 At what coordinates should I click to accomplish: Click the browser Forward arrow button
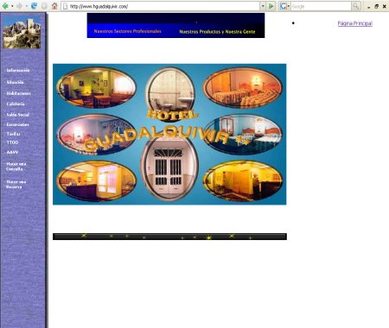(x=19, y=6)
